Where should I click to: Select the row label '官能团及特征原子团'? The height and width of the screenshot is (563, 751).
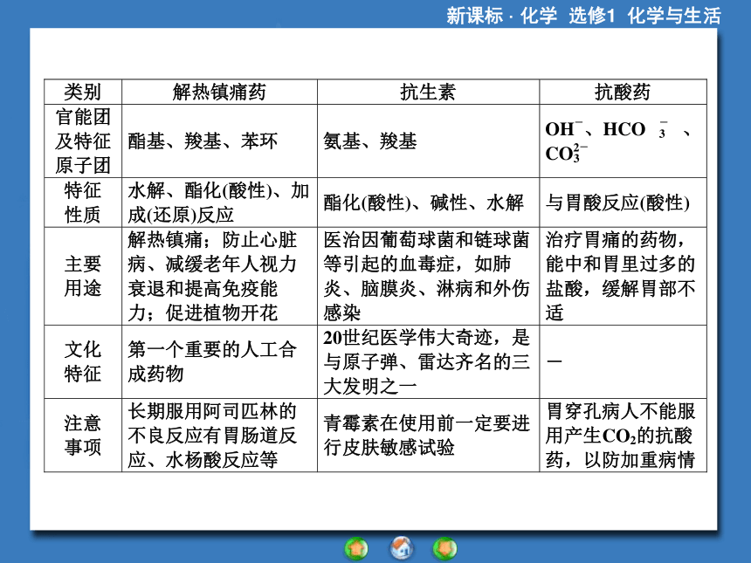pyautogui.click(x=83, y=141)
